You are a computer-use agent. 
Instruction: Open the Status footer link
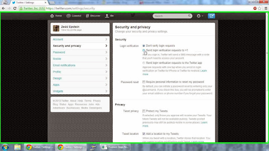click(x=63, y=104)
